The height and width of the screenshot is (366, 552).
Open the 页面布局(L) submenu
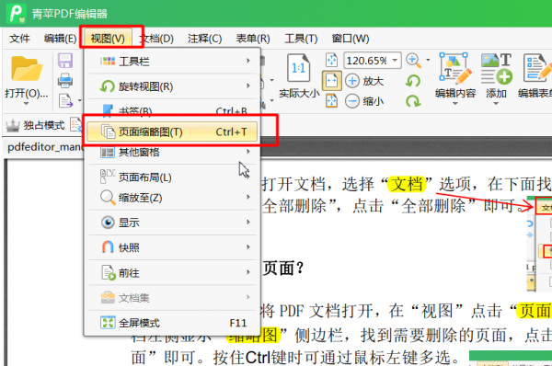tap(173, 177)
